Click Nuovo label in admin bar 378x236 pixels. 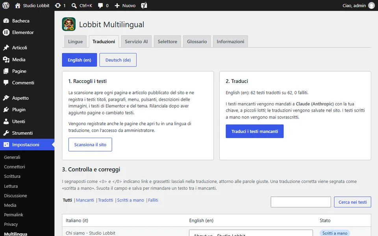pos(129,6)
